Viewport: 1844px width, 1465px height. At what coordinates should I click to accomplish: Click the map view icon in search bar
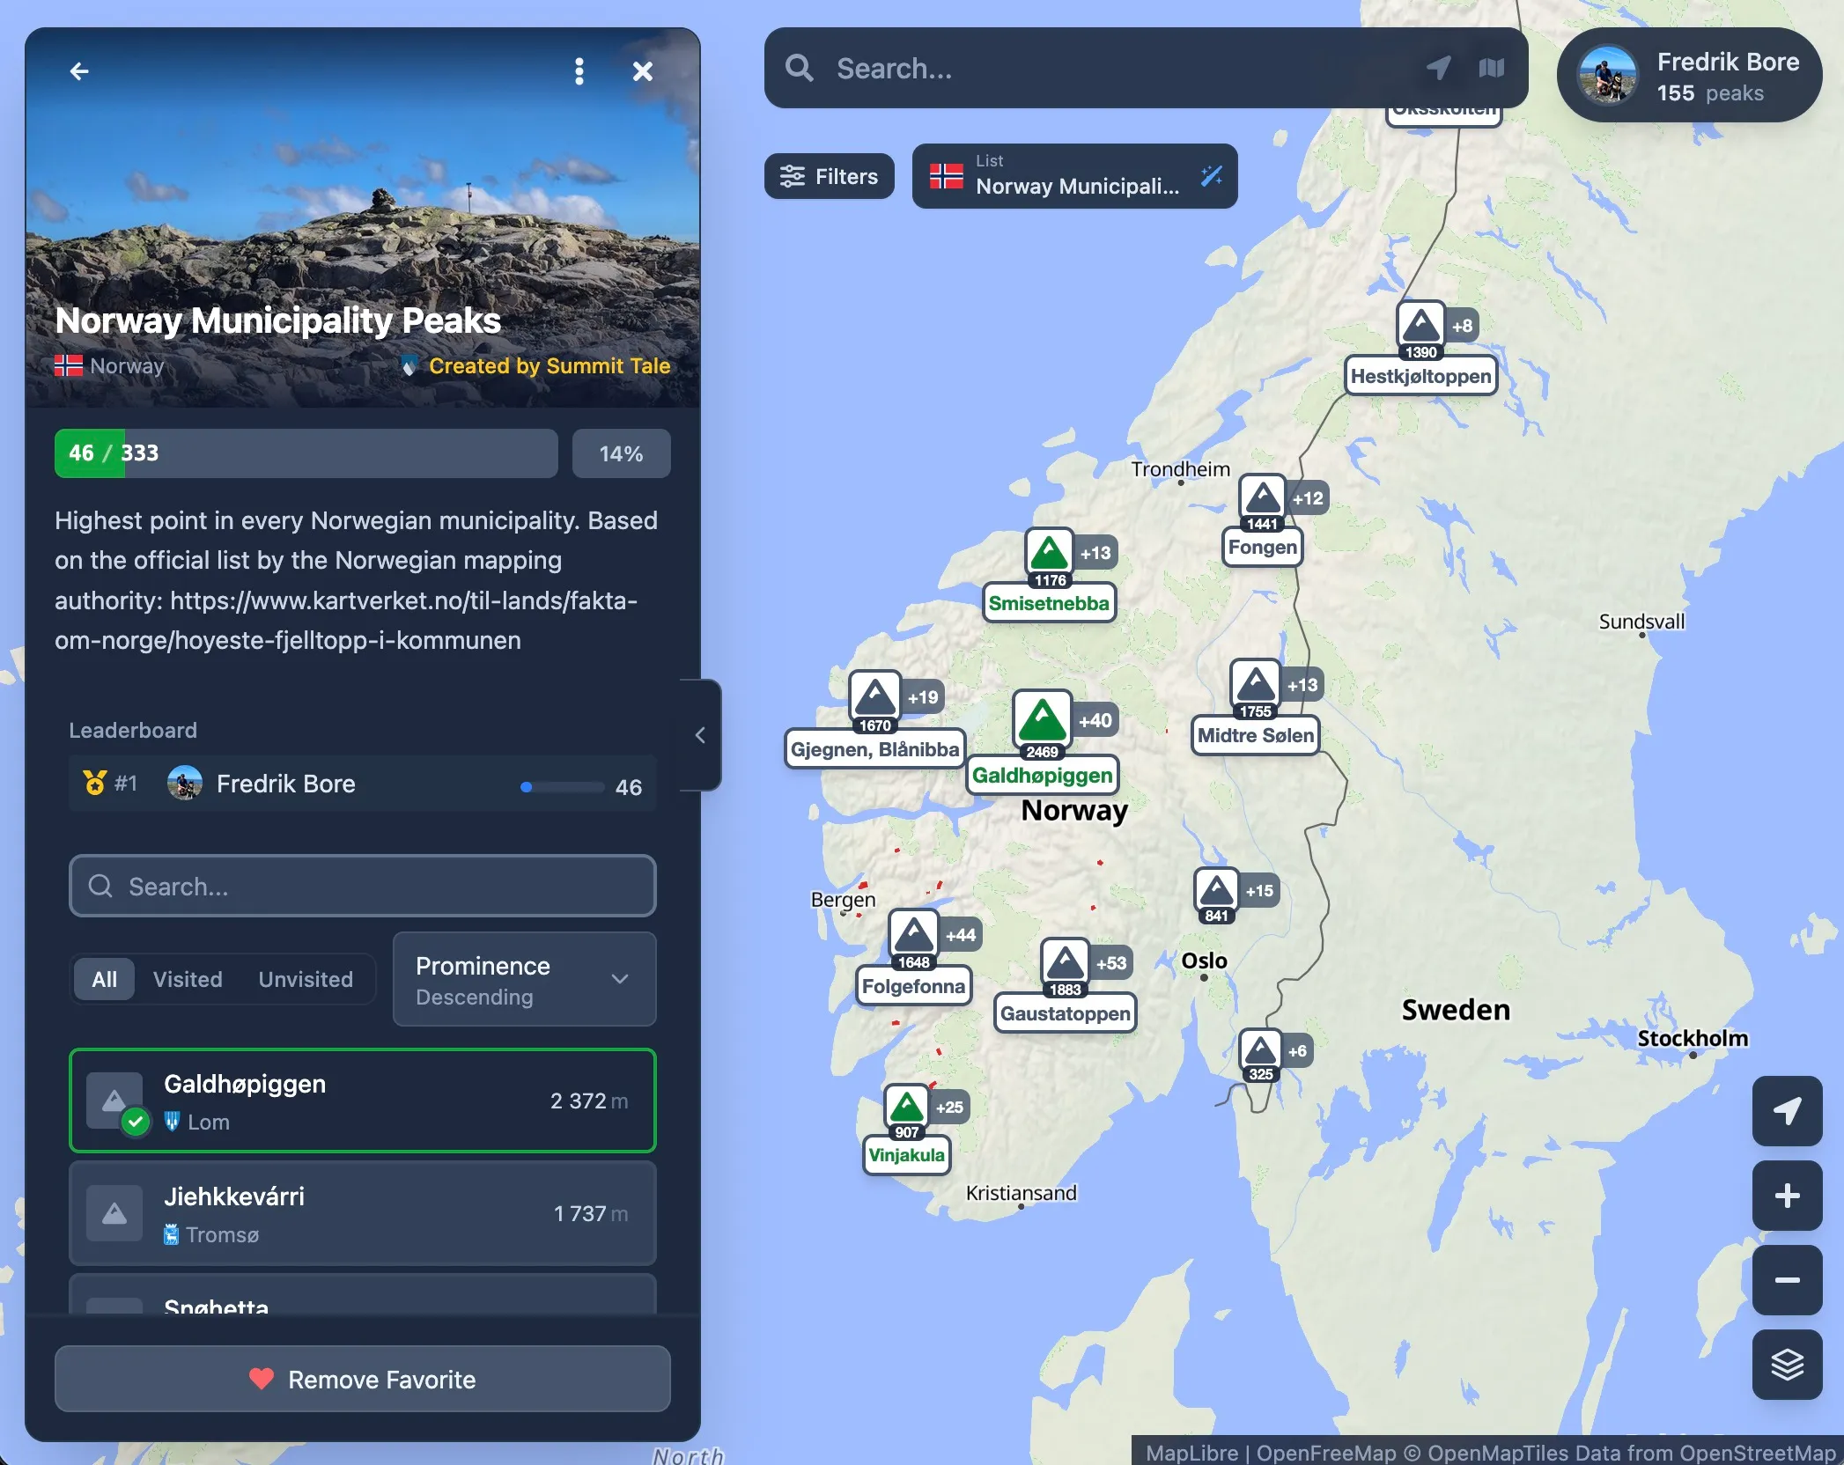(1491, 68)
